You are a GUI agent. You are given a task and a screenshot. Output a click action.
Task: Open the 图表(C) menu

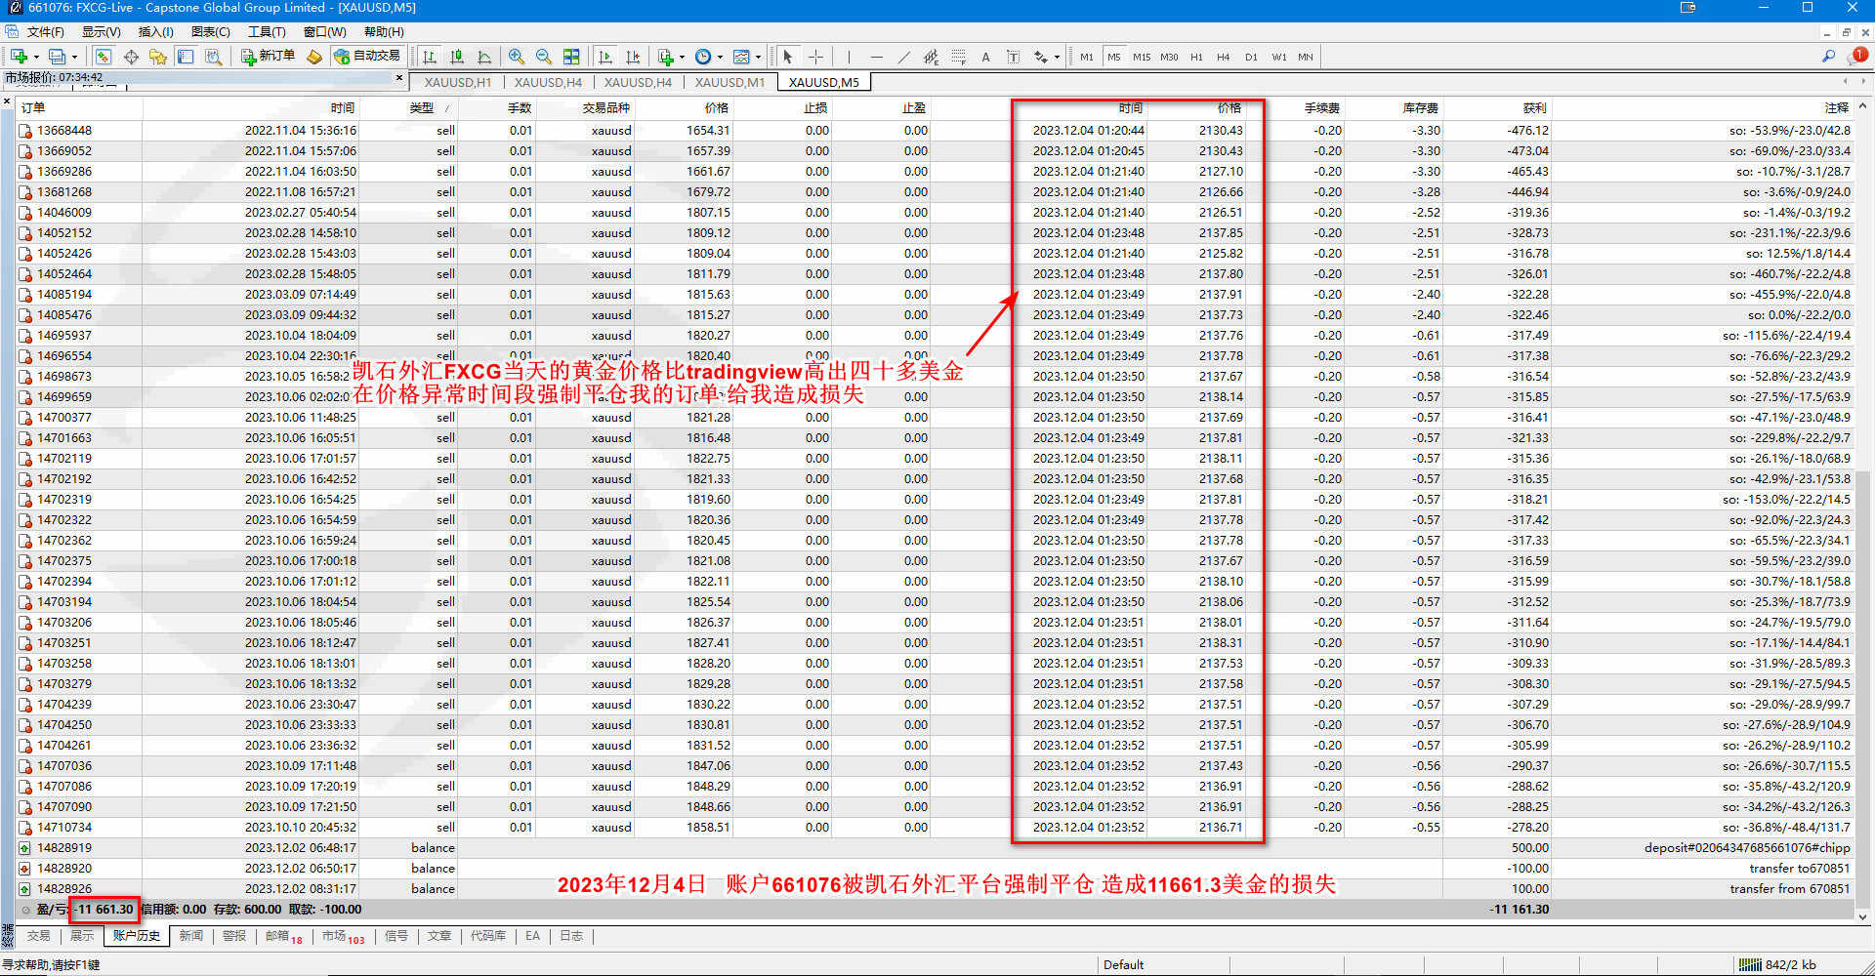coord(210,32)
